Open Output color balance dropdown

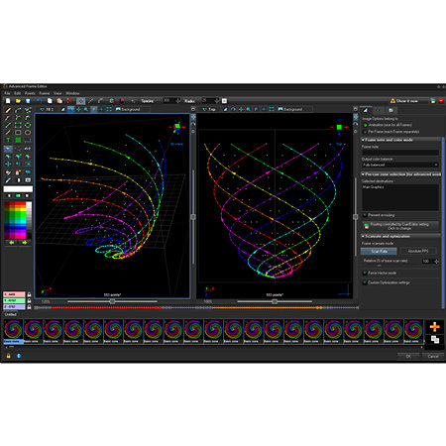pos(400,165)
